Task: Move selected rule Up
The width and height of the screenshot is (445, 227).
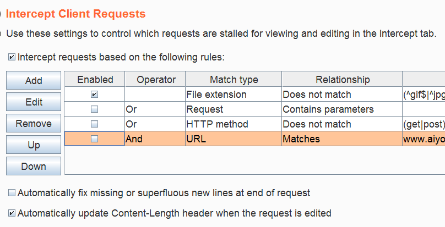Action: coord(34,145)
